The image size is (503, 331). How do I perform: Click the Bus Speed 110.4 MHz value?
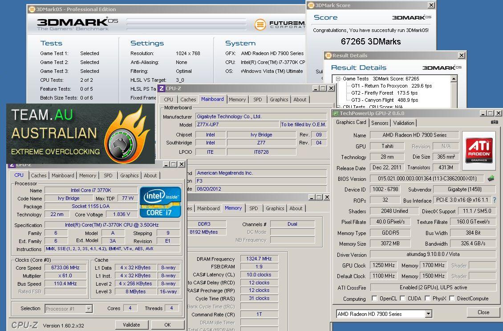coord(65,283)
